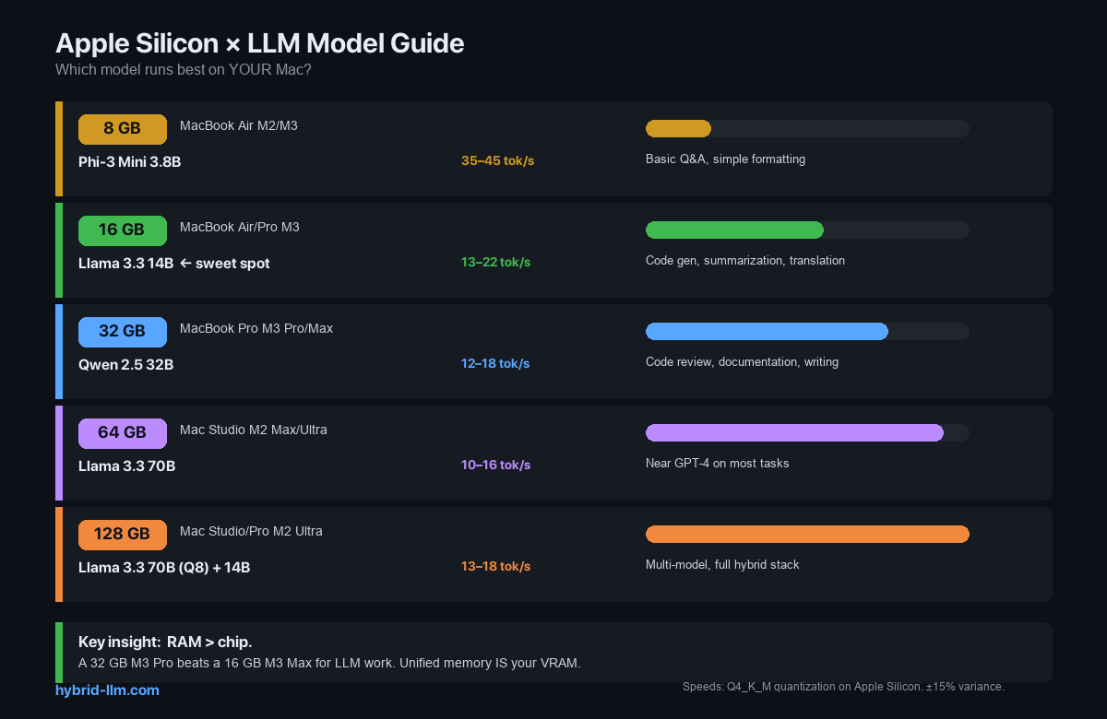Open the hybrid-llm.com link

[x=107, y=690]
